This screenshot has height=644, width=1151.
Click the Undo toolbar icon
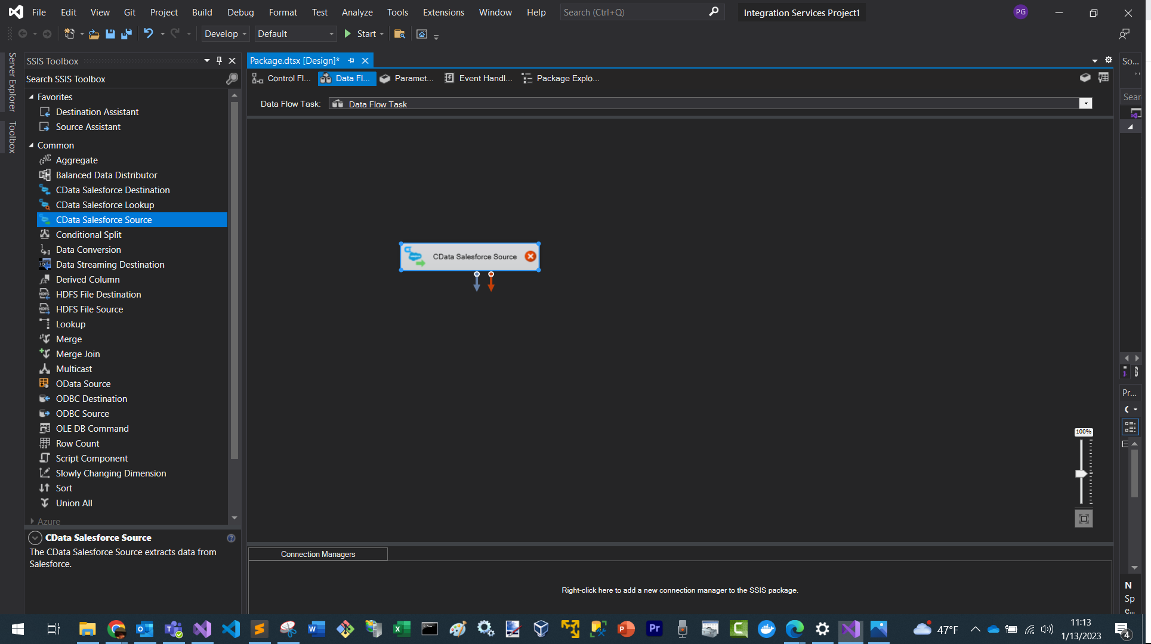coord(148,34)
